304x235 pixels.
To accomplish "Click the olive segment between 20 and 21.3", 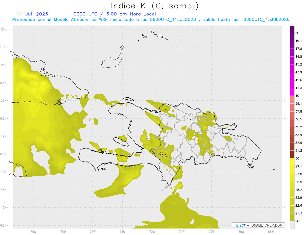I will [292, 217].
